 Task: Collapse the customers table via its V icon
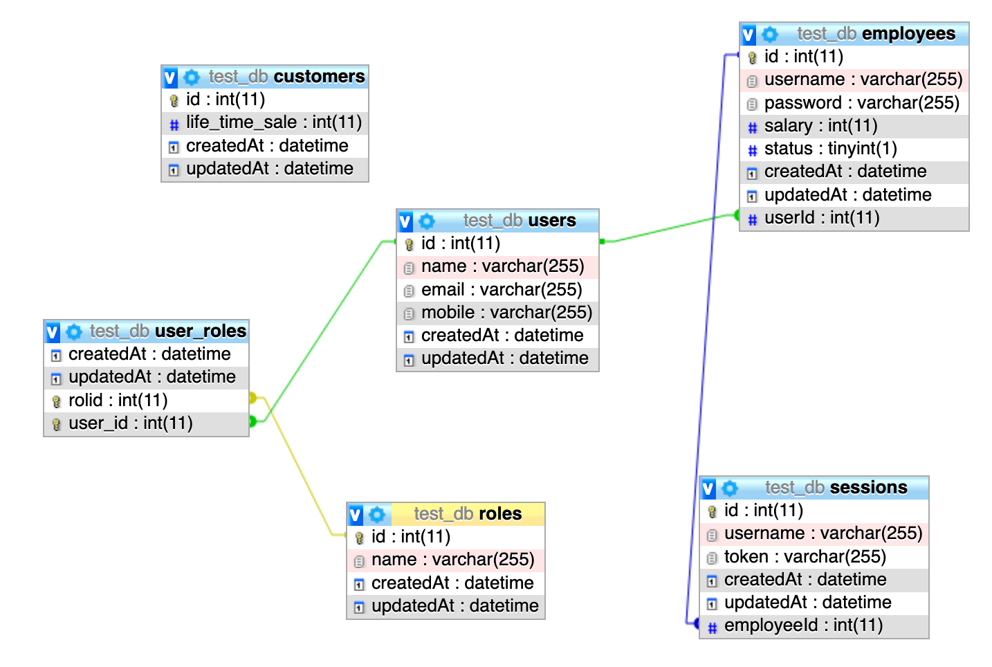pyautogui.click(x=169, y=77)
